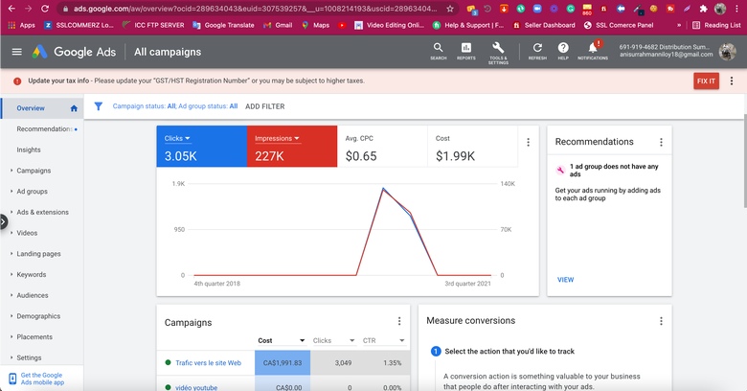Open the Reports icon in header
Screen dimensions: 747x391
[x=465, y=50]
